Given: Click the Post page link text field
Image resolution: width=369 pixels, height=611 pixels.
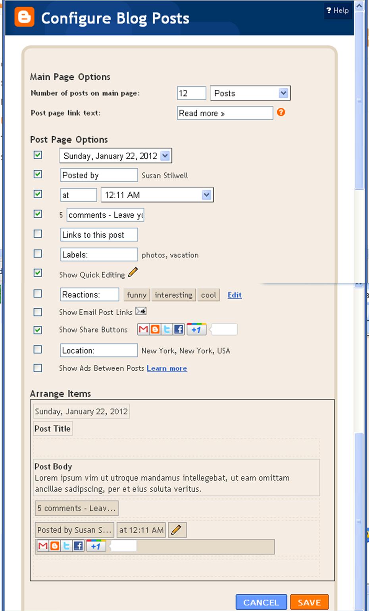Looking at the screenshot, I should [225, 113].
